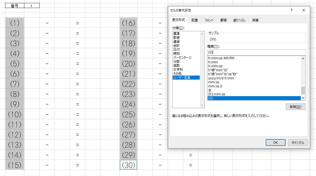This screenshot has height=176, width=316.
Task: Select the (29) cell
Action: click(128, 155)
